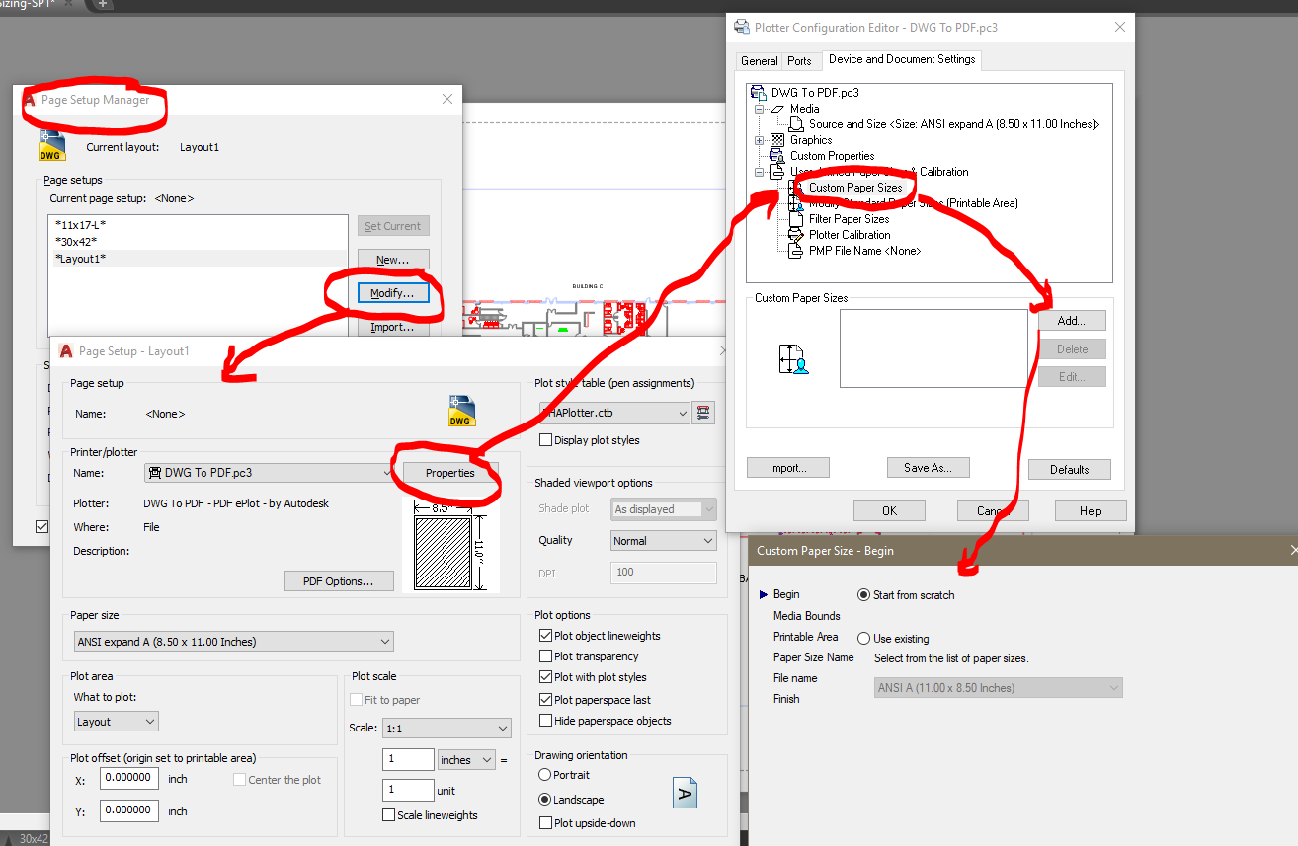
Task: Select Filter Paper Sizes tree item
Action: [x=849, y=219]
